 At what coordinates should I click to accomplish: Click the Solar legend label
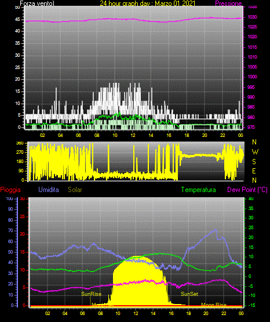75,190
